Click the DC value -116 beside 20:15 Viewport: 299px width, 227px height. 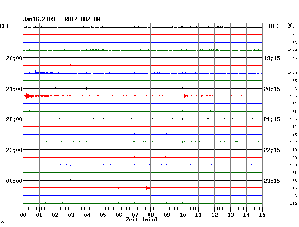pyautogui.click(x=292, y=89)
